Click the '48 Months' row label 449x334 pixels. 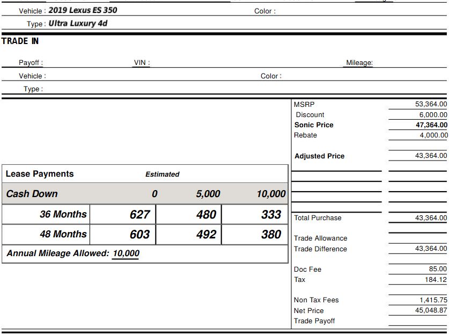63,234
